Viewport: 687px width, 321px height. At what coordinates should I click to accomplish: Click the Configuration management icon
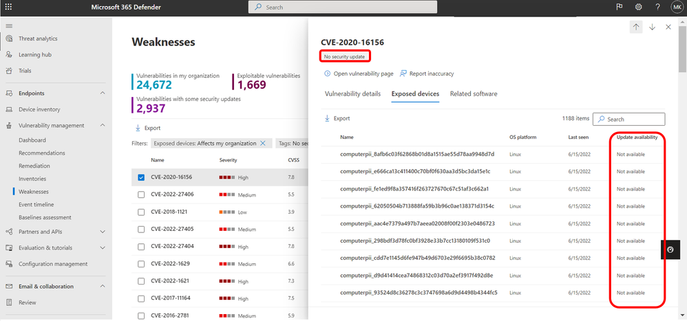click(9, 264)
